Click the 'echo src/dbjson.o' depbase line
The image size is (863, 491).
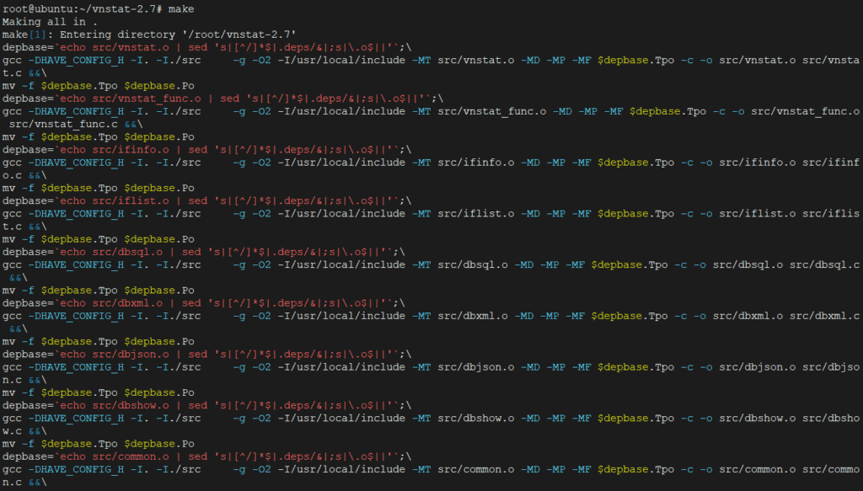207,354
